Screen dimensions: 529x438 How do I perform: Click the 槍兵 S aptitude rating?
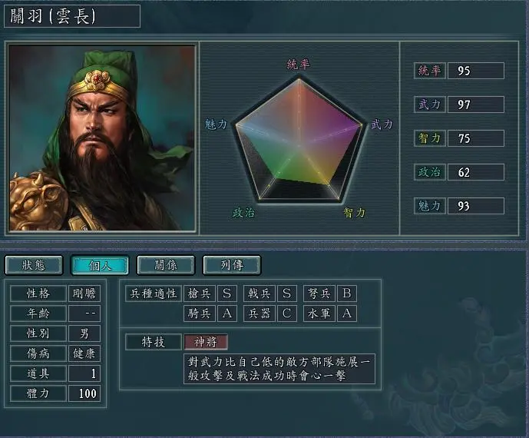tap(227, 294)
